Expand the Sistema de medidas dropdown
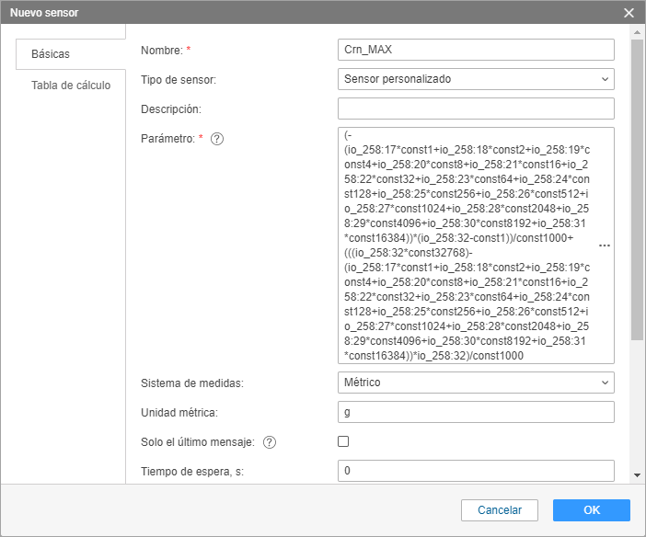Viewport: 646px width, 537px height. 475,382
